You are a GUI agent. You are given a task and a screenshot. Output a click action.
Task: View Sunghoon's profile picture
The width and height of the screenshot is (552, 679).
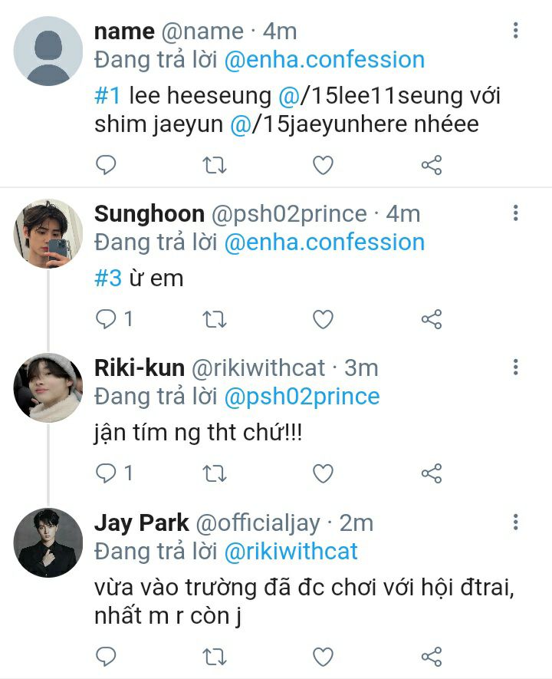tap(48, 233)
